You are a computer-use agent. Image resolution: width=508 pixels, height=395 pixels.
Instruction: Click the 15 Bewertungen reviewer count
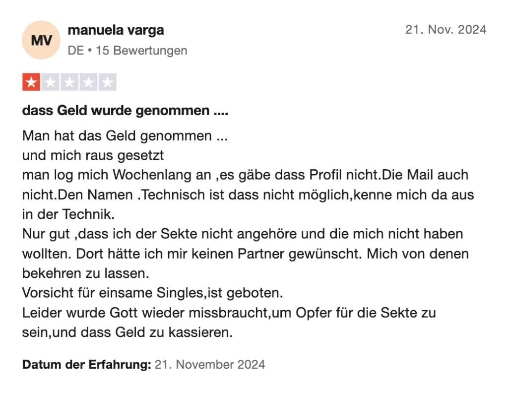[x=141, y=51]
